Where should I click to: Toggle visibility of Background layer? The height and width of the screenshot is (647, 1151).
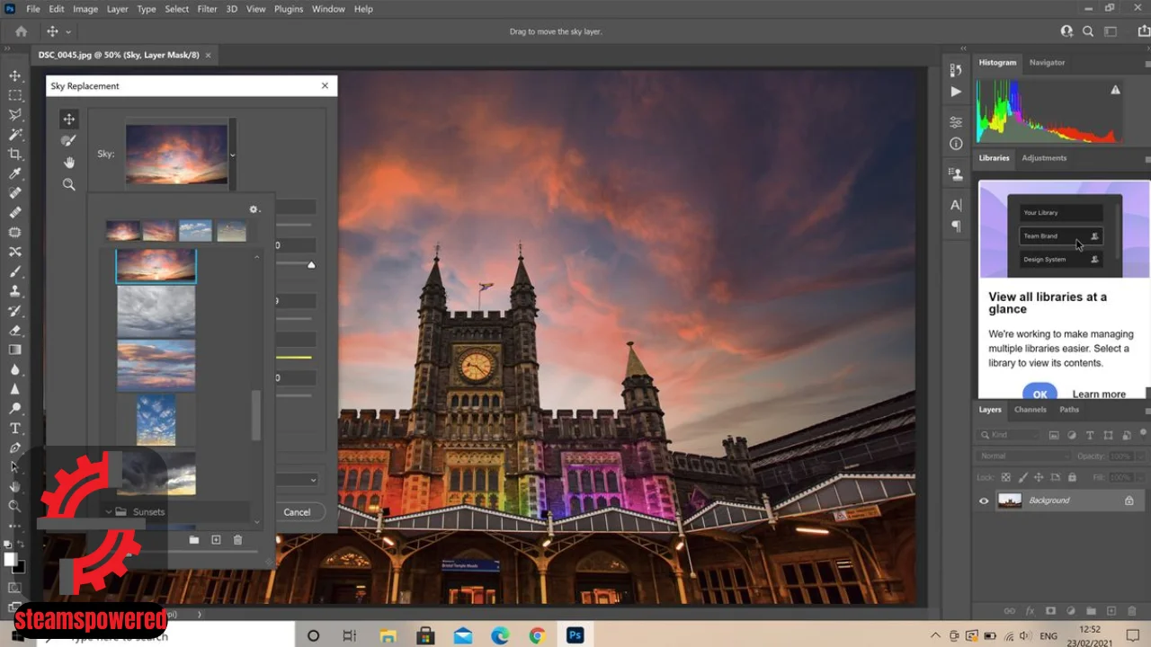point(984,501)
